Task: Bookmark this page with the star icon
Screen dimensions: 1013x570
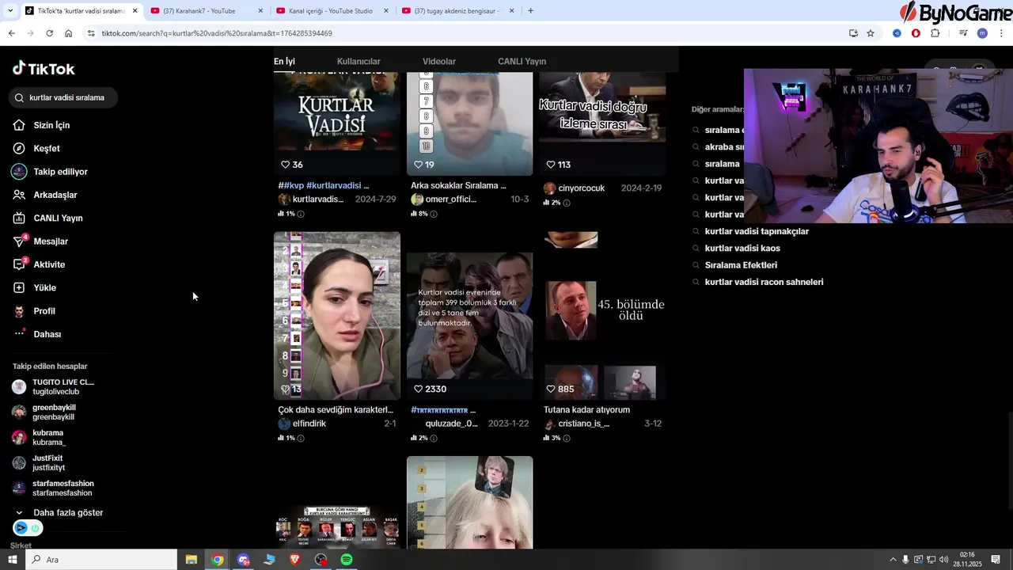Action: (871, 33)
